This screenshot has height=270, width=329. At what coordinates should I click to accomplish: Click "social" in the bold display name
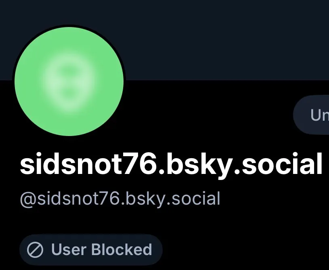282,163
